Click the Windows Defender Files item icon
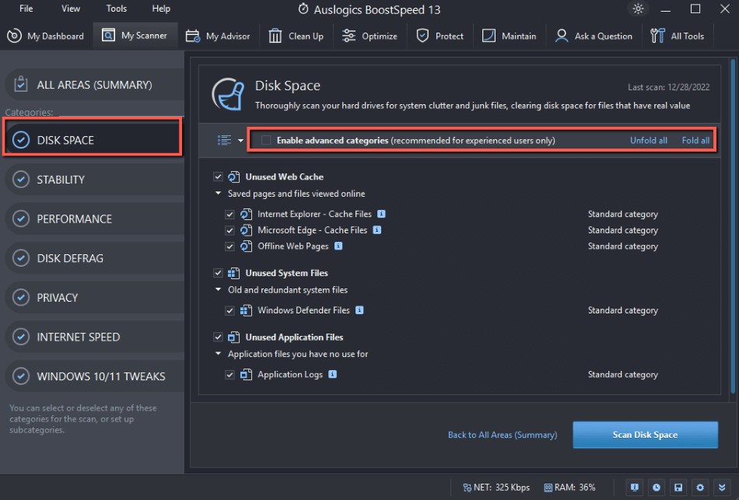The height and width of the screenshot is (500, 739). click(x=246, y=310)
